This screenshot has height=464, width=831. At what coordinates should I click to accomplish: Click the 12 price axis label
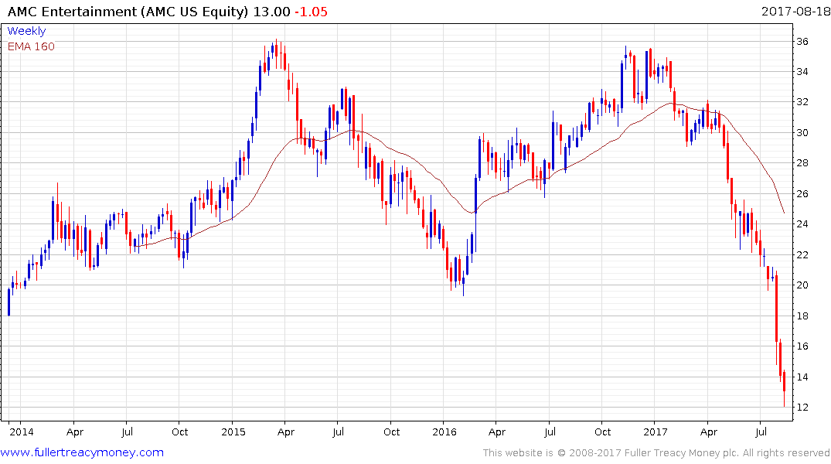802,408
